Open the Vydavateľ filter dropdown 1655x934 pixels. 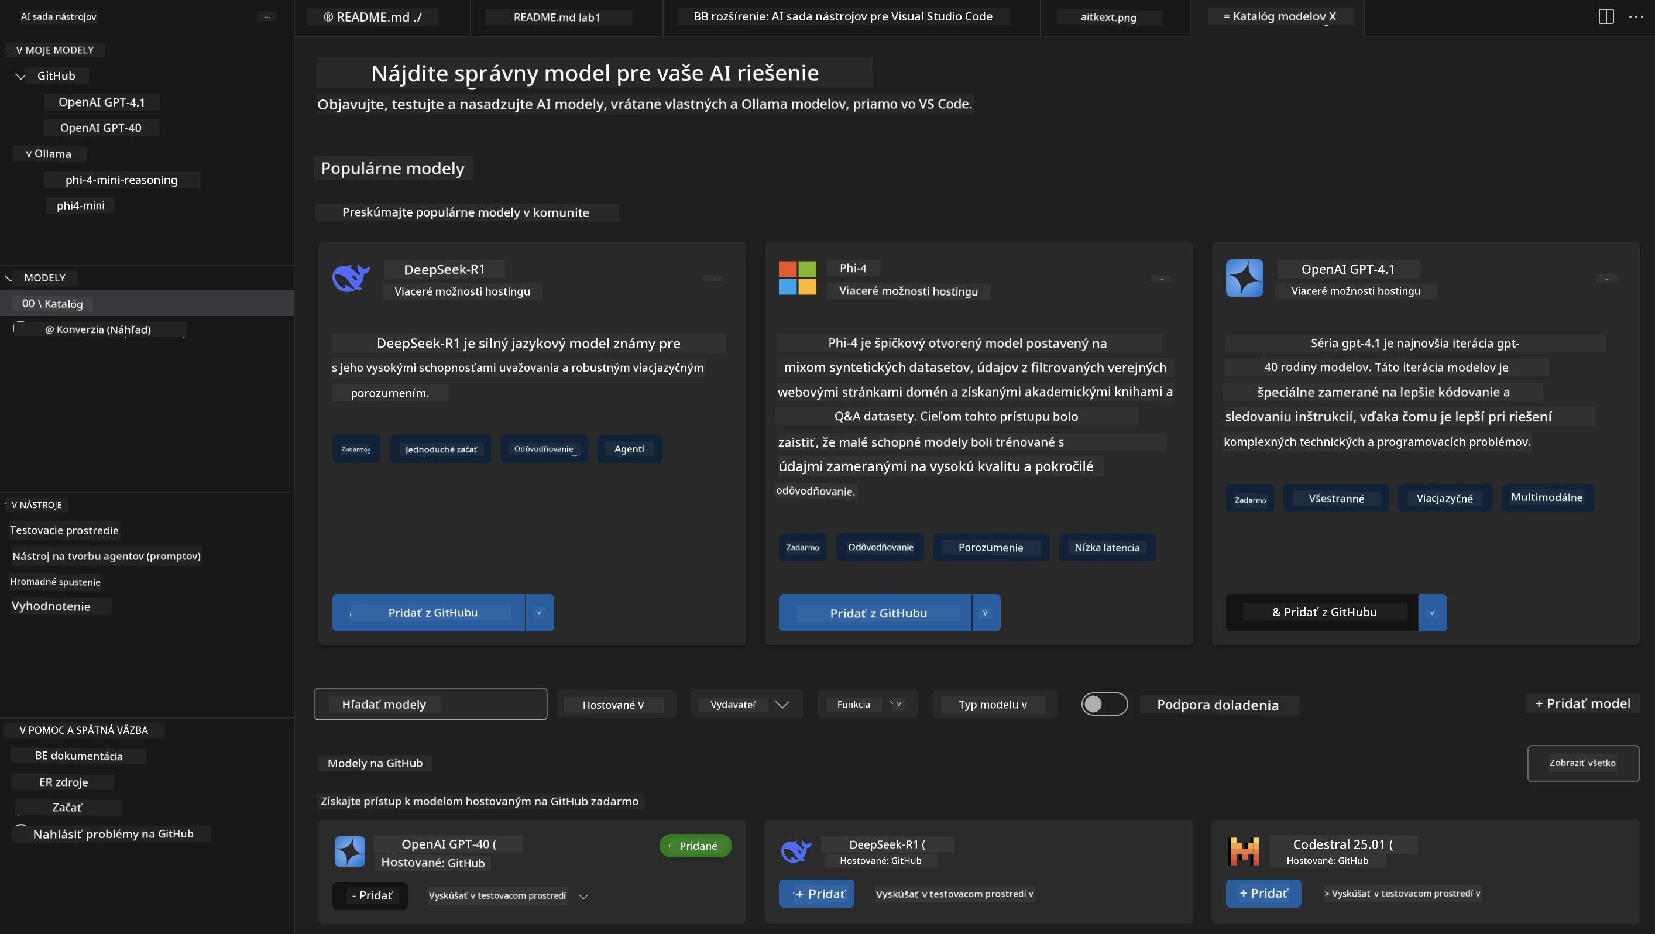747,705
